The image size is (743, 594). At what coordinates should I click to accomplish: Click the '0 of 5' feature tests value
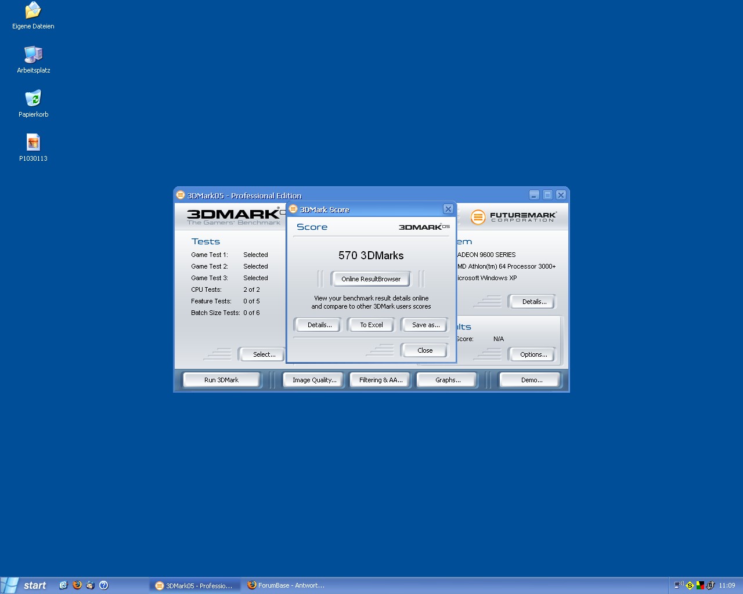[x=251, y=301]
